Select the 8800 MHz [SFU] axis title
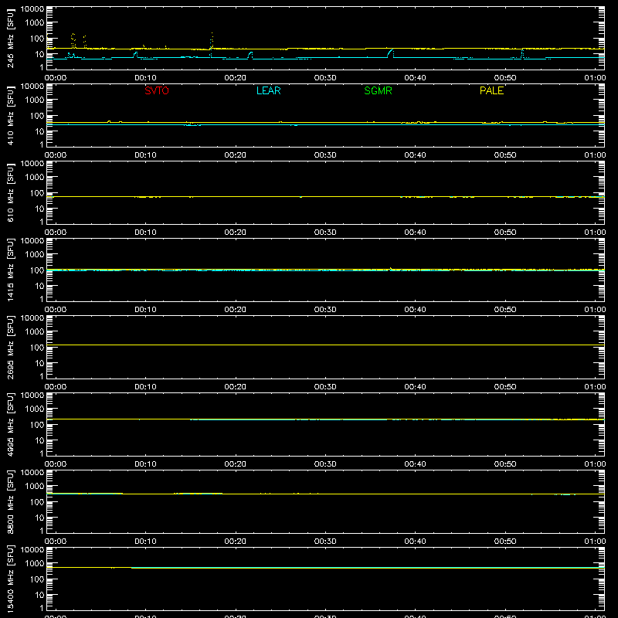The width and height of the screenshot is (618, 618). (x=10, y=501)
